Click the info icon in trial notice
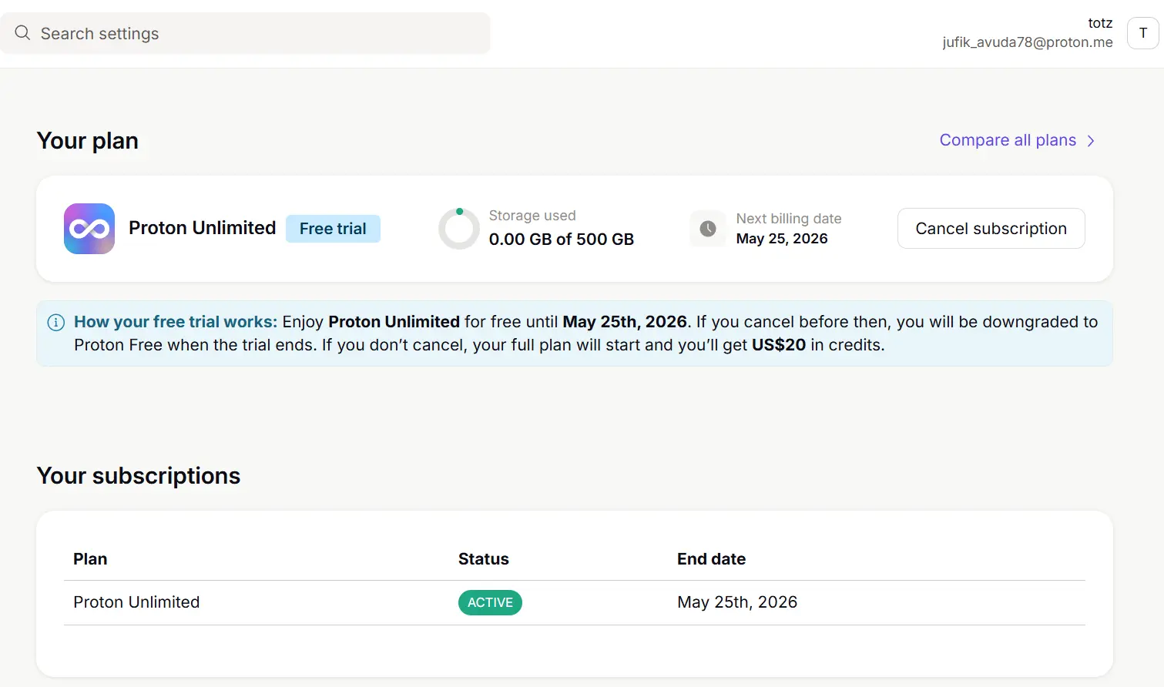 (56, 322)
